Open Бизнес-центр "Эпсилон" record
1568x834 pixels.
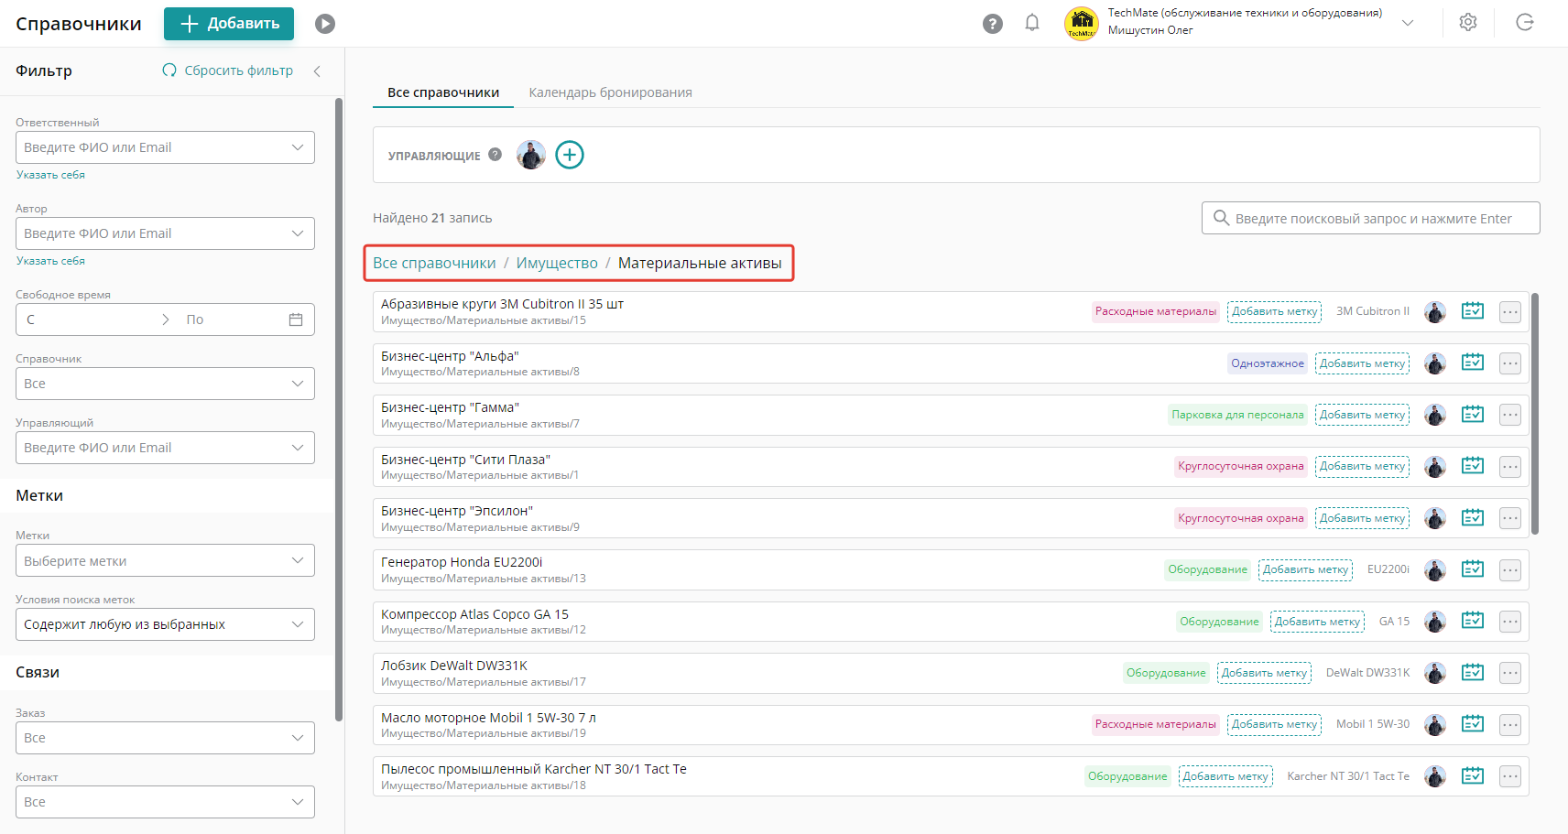(x=457, y=511)
